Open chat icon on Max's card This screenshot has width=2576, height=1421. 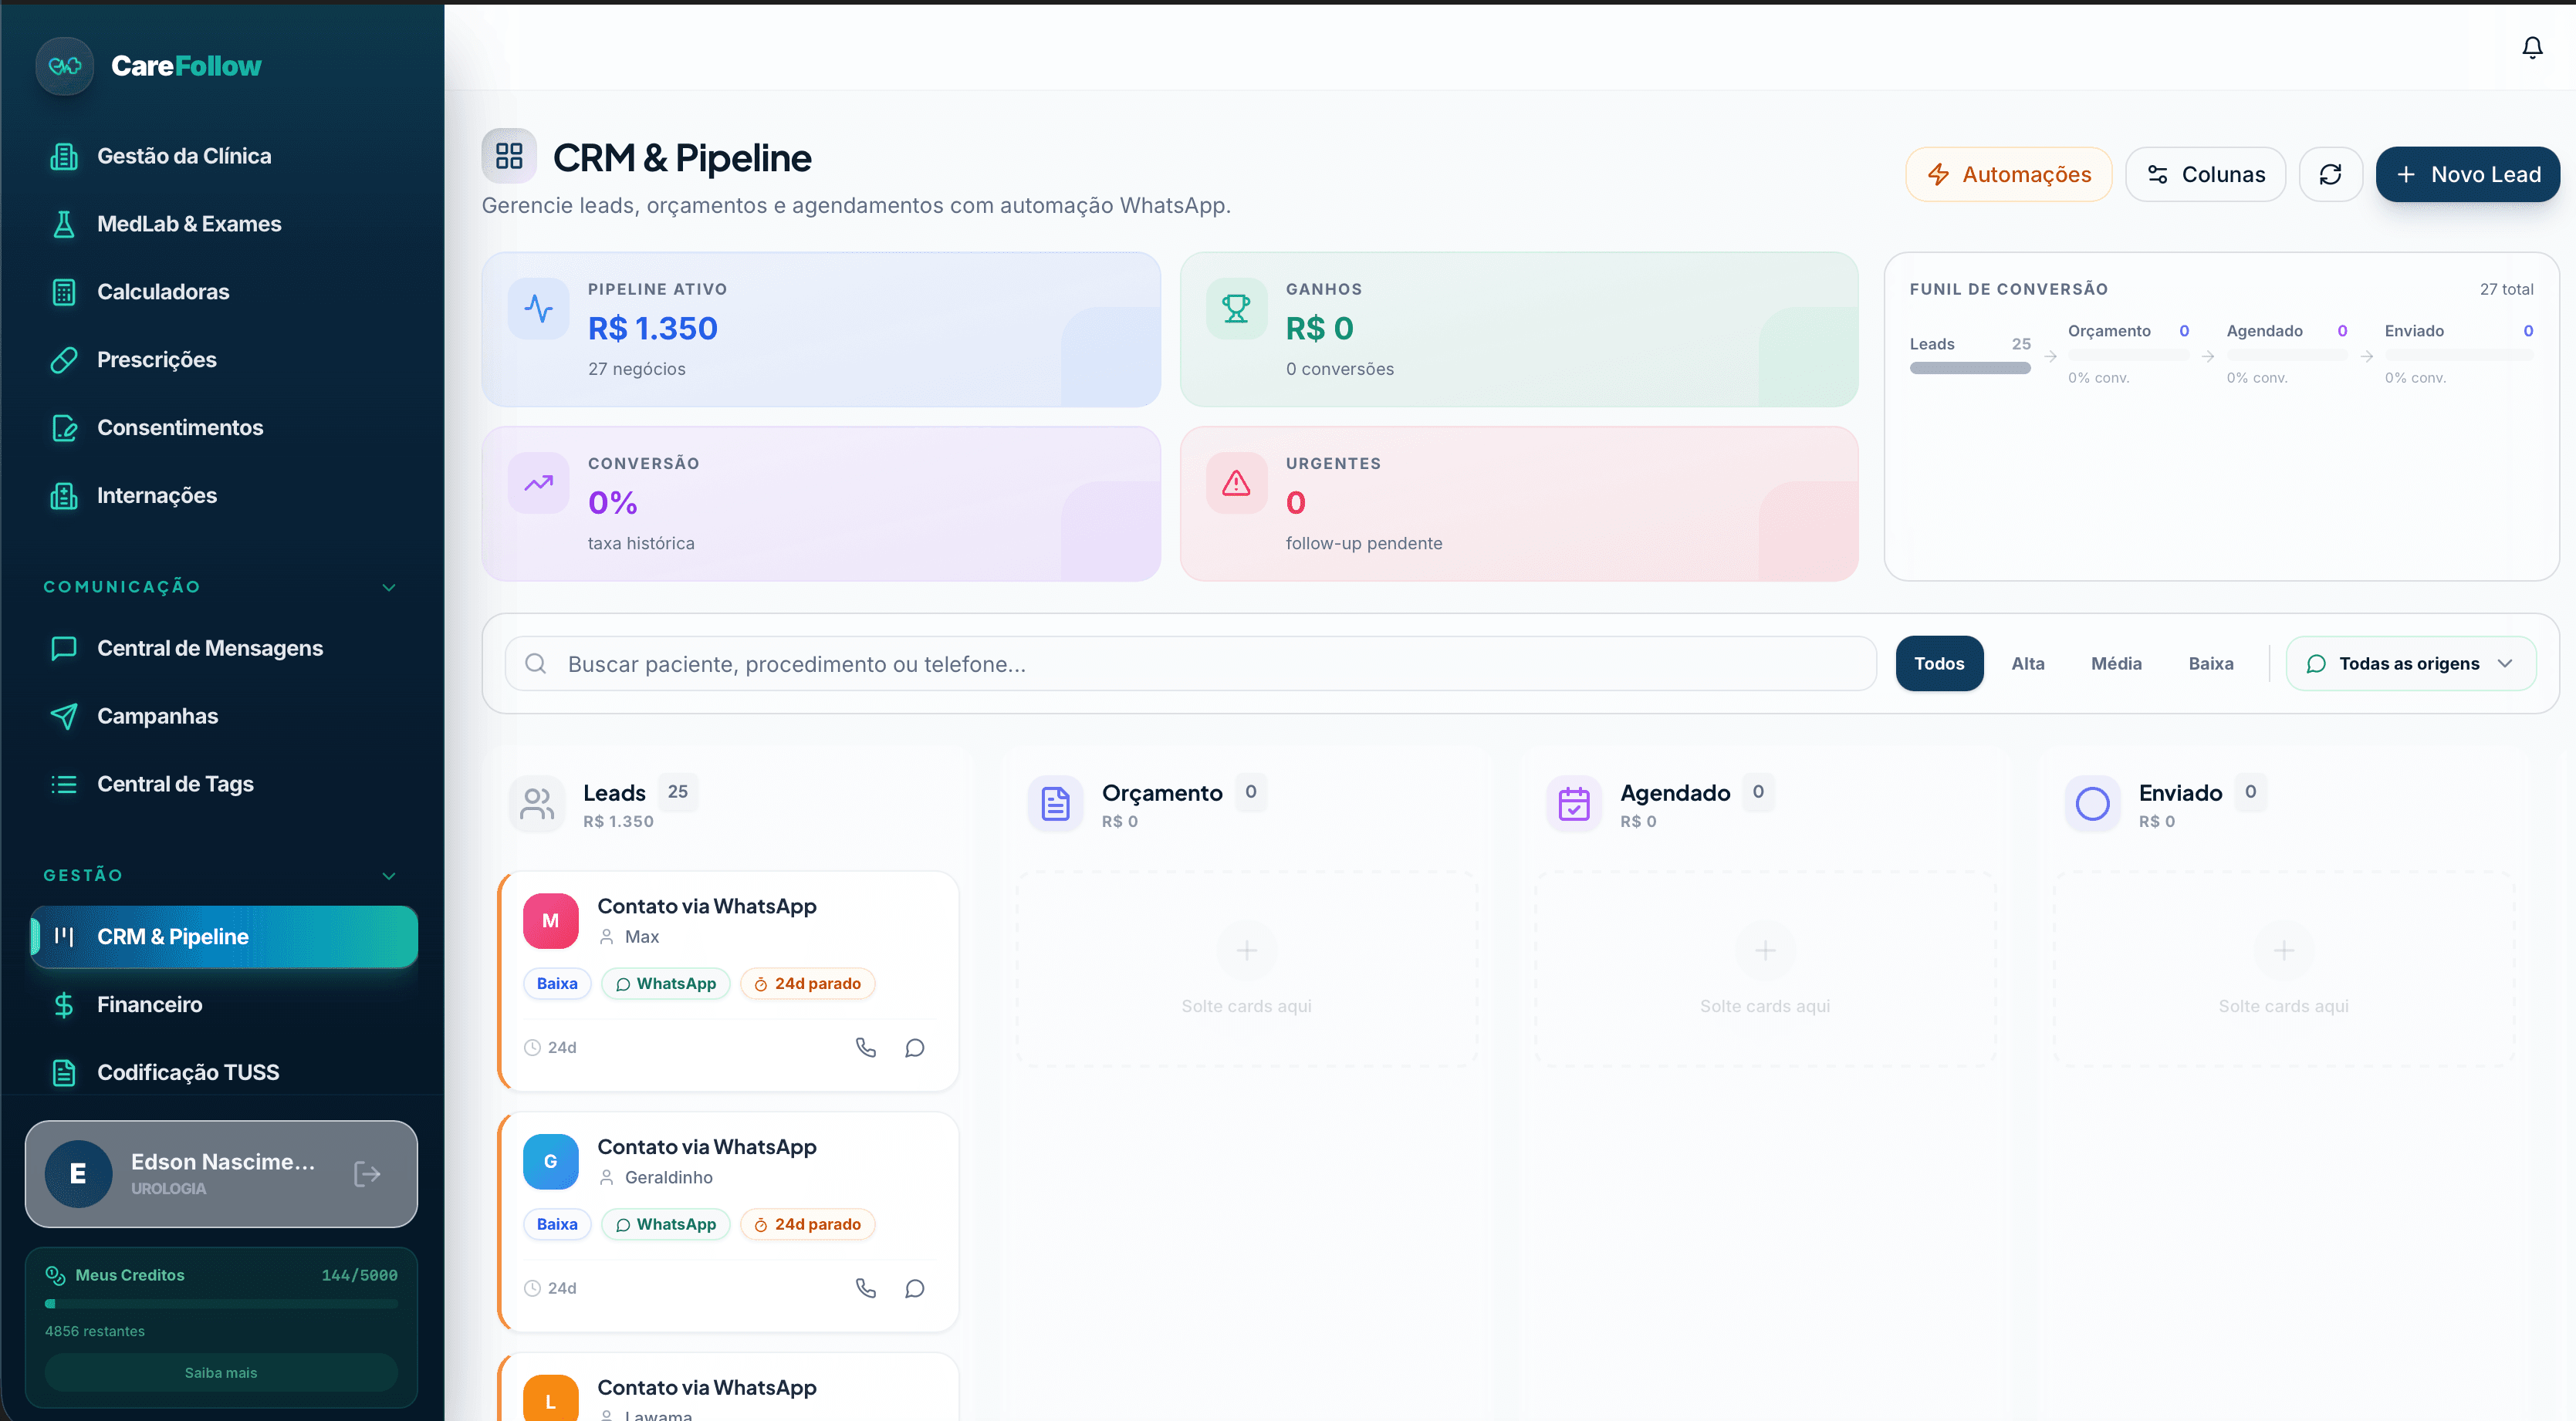(915, 1048)
